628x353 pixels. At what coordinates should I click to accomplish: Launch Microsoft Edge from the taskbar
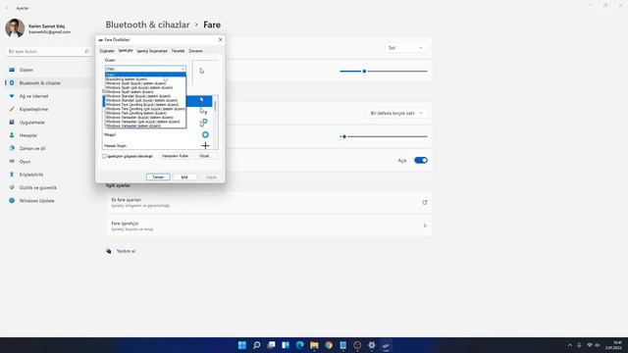(299, 345)
